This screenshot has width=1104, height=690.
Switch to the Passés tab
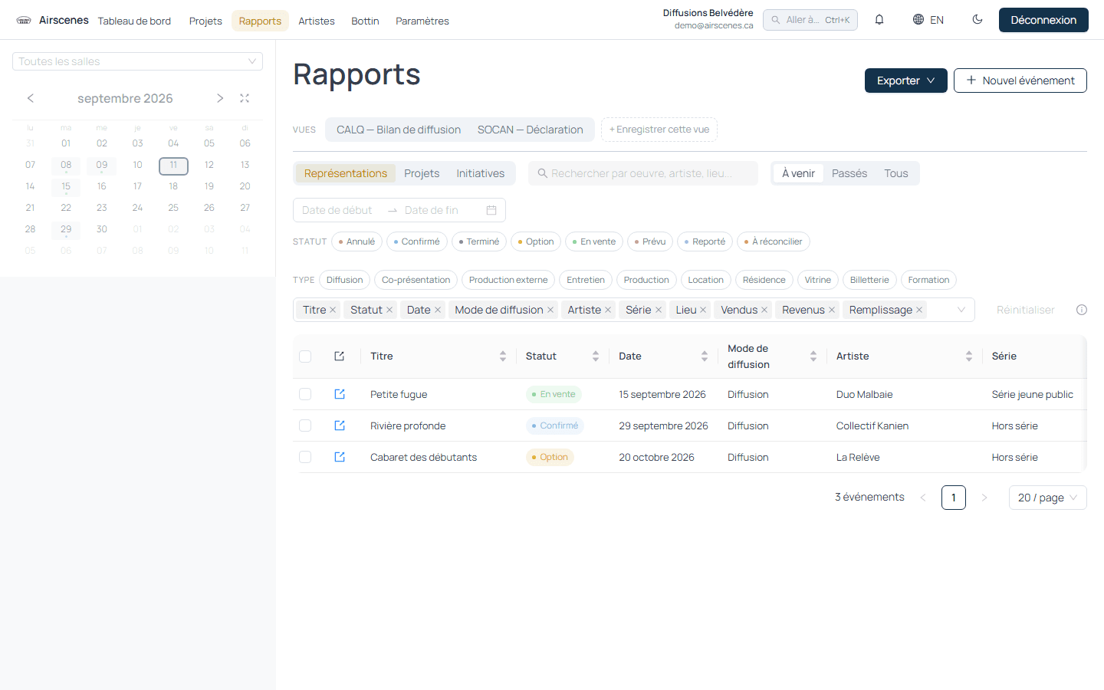(x=849, y=173)
